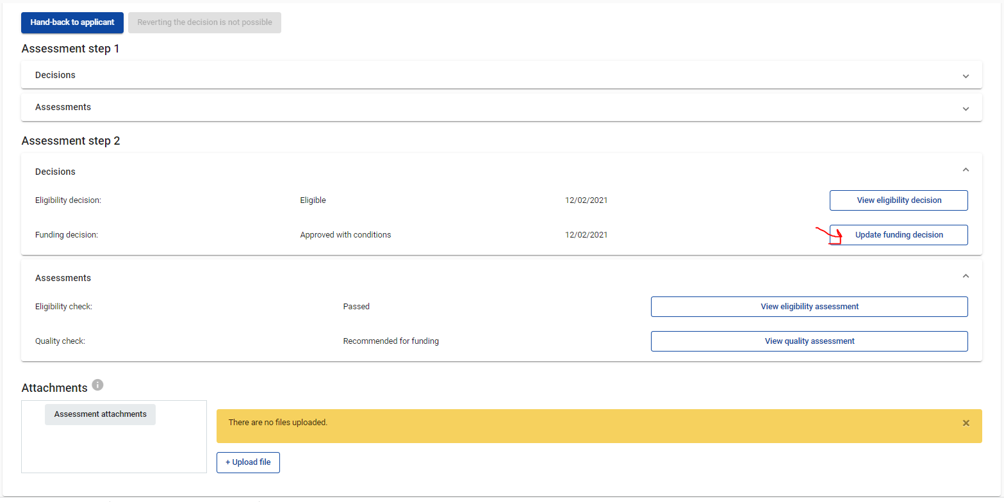Click the + Upload file button

tap(248, 462)
